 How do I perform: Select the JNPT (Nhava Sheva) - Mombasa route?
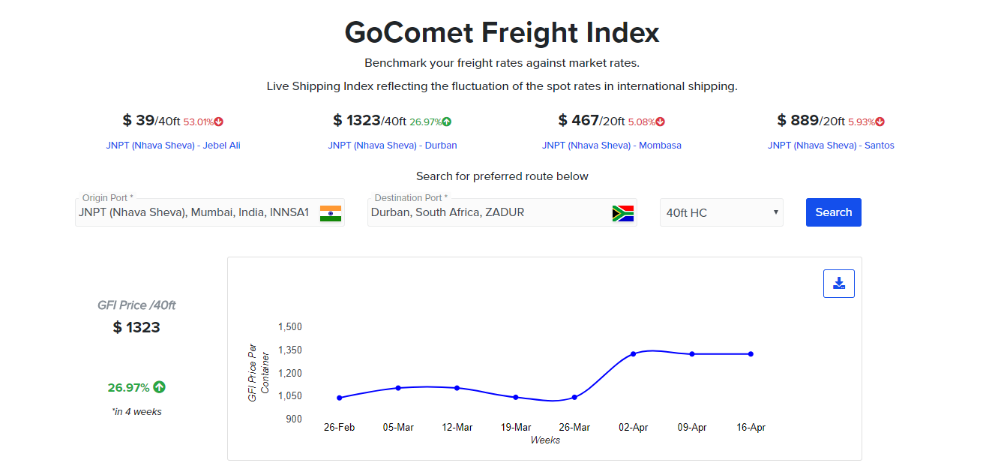click(x=612, y=145)
